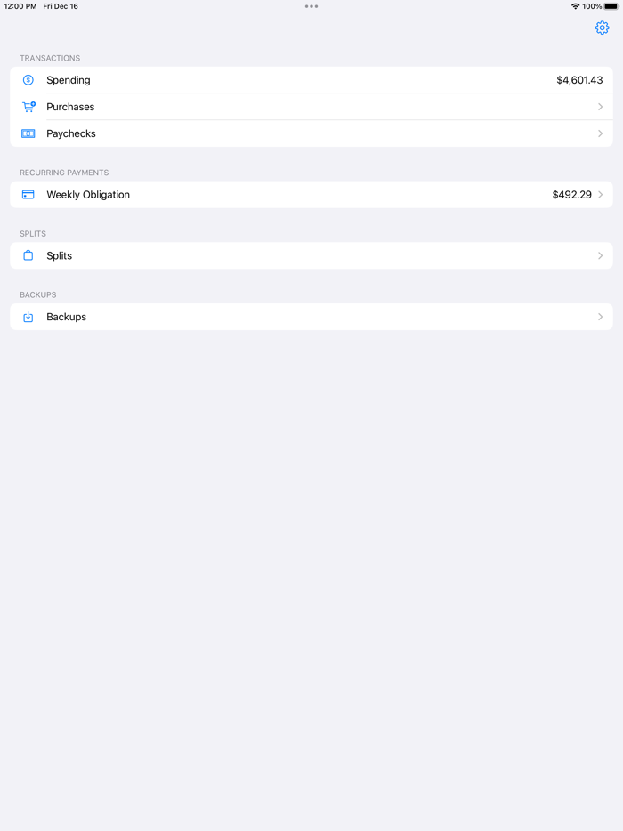
Task: Click the multitasking dots at the top center
Action: (311, 6)
